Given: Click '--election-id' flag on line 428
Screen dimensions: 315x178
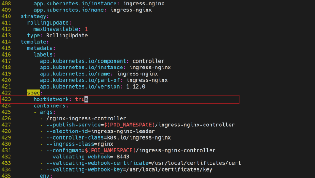Looking at the screenshot, I should pyautogui.click(x=67, y=131).
